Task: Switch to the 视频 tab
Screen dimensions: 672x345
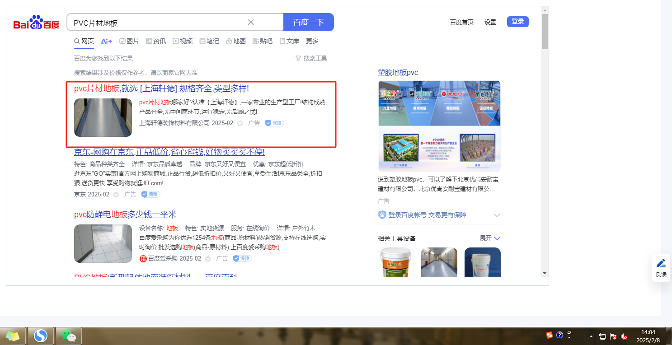Action: 183,41
